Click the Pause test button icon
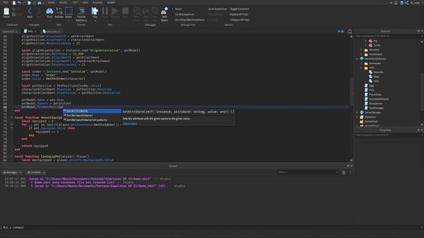This screenshot has height=238, width=424. point(105,11)
